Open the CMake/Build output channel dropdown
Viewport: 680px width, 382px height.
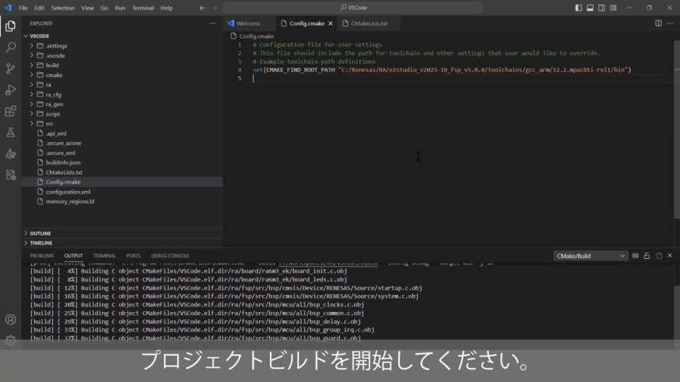pyautogui.click(x=591, y=255)
